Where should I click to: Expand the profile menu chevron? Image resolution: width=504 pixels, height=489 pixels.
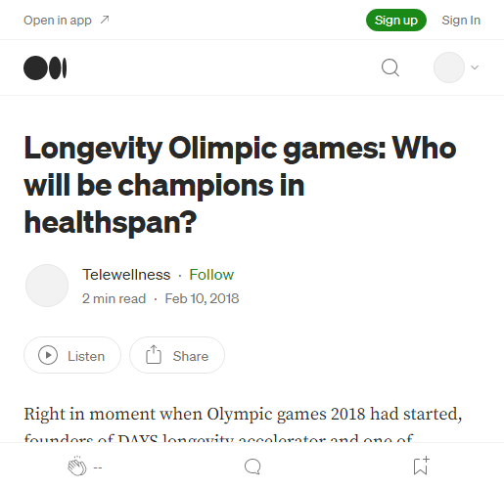[x=475, y=67]
